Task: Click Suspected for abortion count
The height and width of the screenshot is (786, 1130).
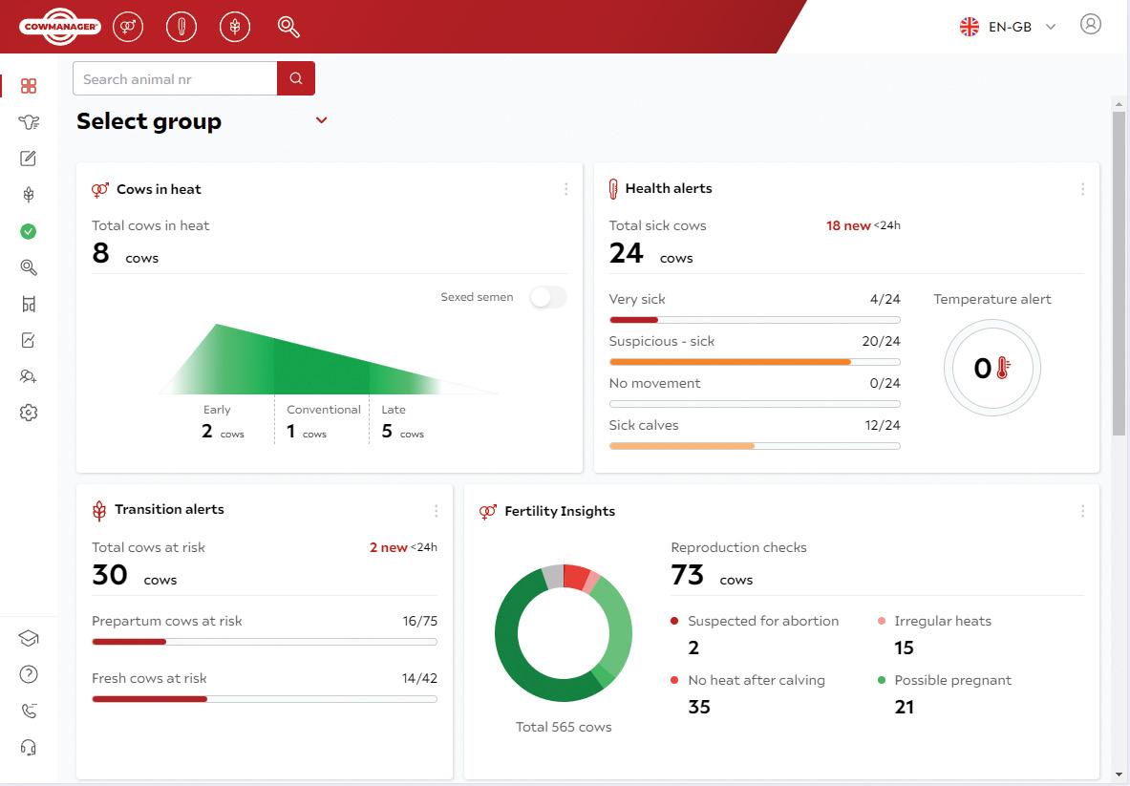Action: [x=693, y=648]
